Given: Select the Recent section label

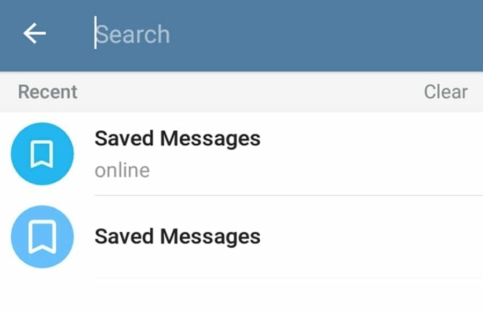Looking at the screenshot, I should click(x=48, y=92).
